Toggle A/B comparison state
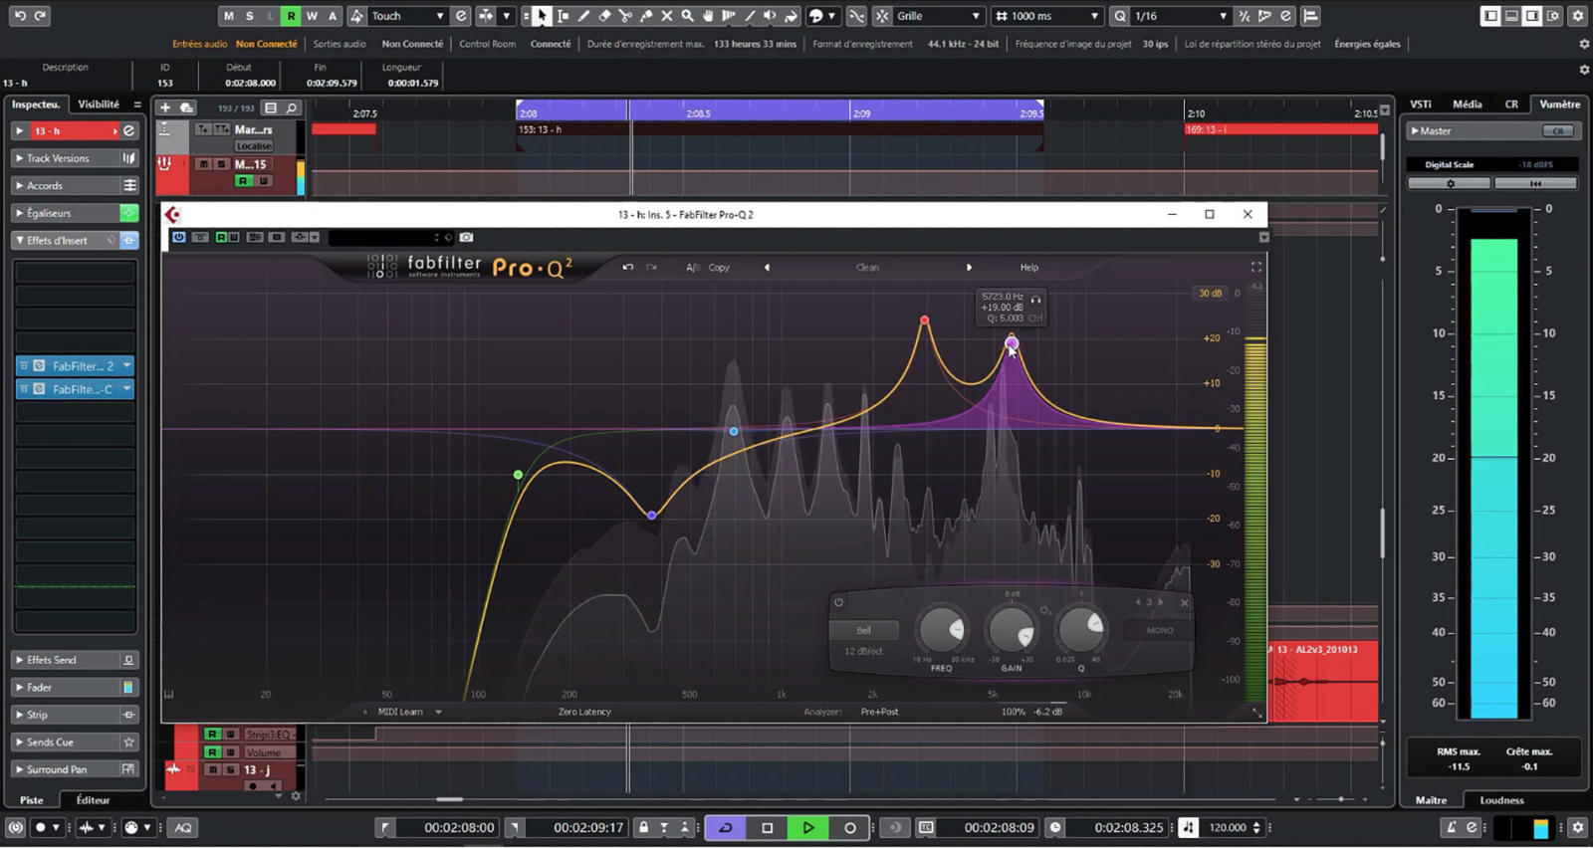Screen dimensions: 1593x848 [692, 267]
